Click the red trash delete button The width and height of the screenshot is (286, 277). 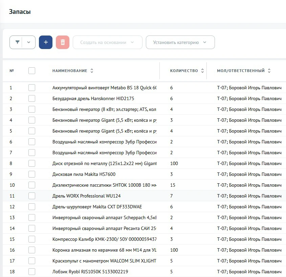tap(63, 42)
